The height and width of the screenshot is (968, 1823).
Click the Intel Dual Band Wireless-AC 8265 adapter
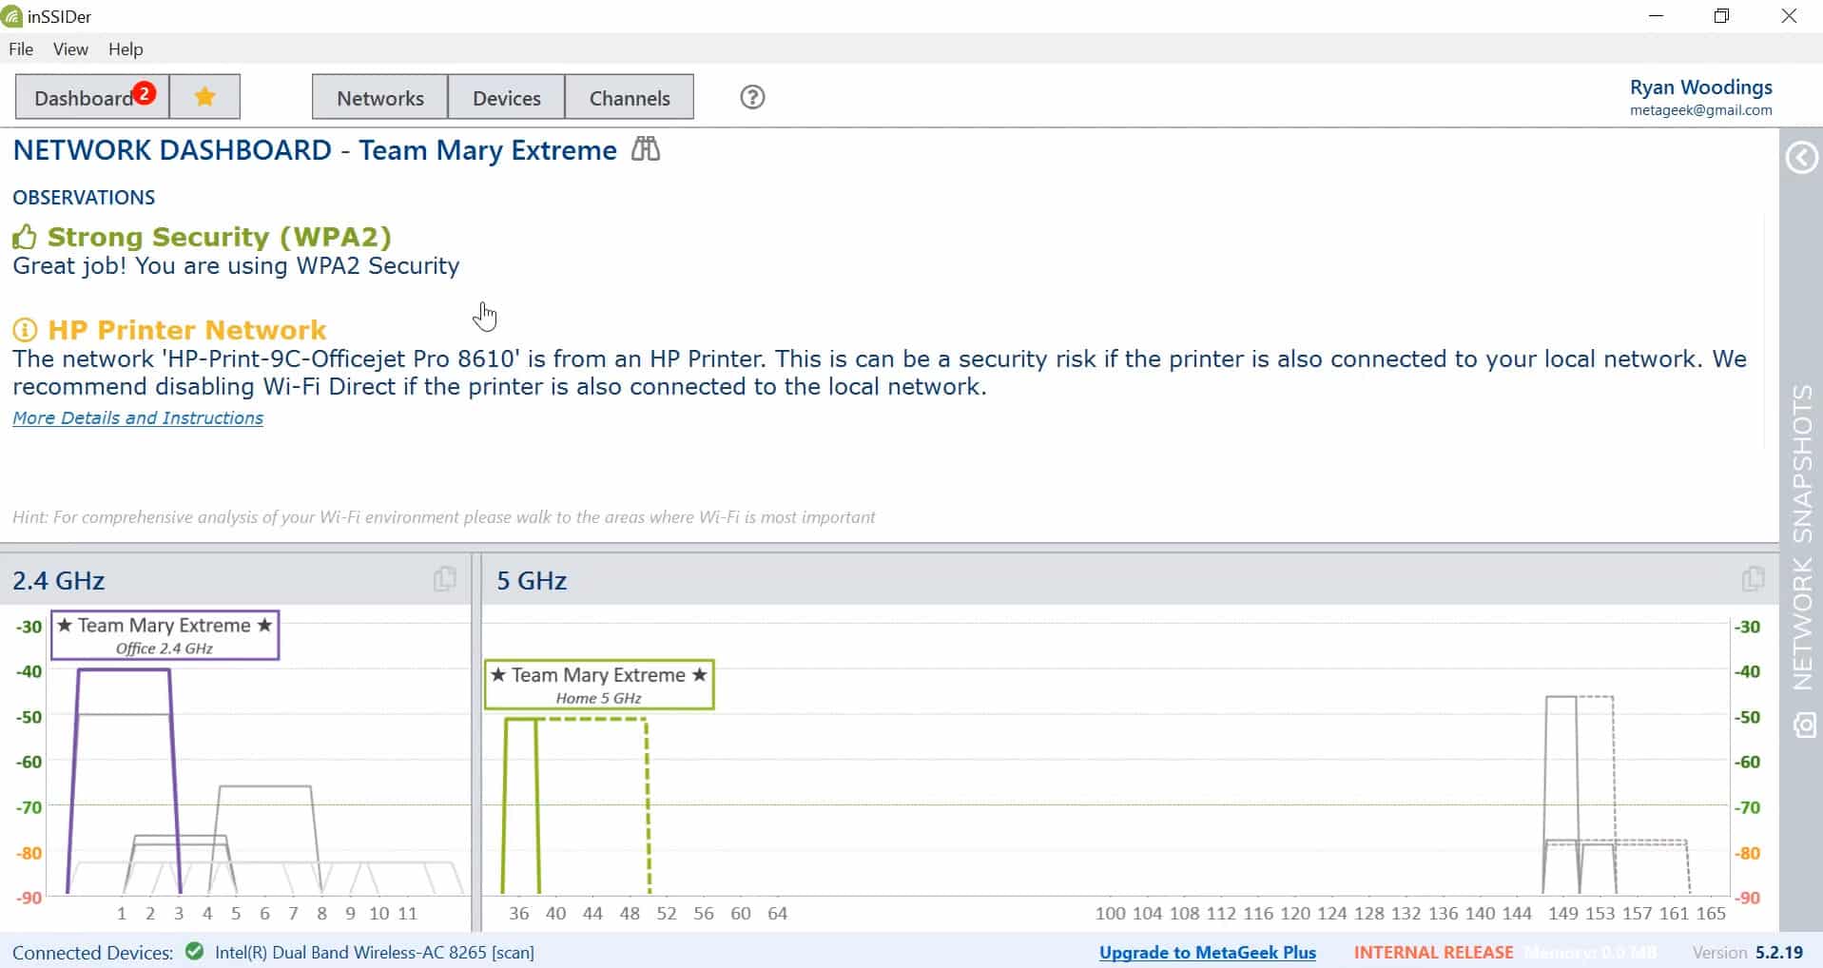(375, 953)
